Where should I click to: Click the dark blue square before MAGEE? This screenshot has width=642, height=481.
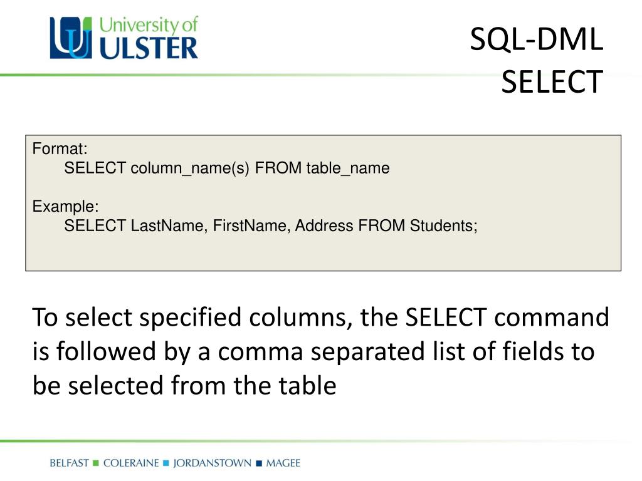[259, 463]
